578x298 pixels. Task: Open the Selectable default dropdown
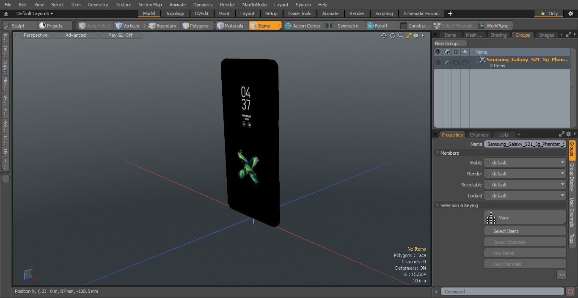(x=525, y=185)
